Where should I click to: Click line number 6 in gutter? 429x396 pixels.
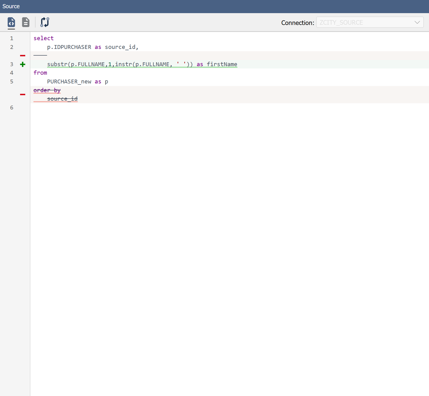click(x=12, y=108)
